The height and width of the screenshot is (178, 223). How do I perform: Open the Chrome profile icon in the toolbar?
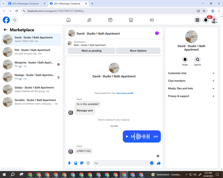click(x=213, y=11)
